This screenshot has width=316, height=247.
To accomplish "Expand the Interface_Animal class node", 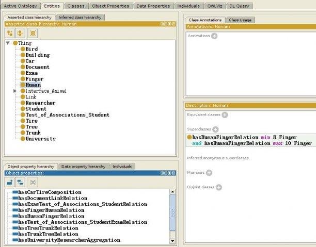I will coord(15,91).
